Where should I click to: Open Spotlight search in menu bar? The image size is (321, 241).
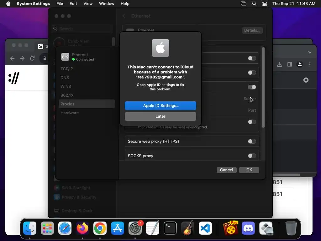coord(254,4)
